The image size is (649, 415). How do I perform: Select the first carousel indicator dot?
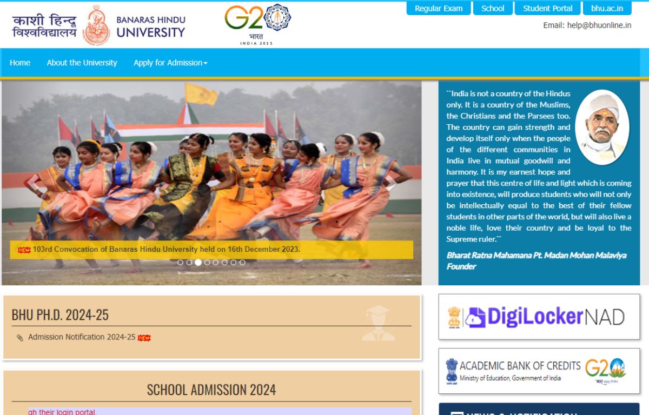180,263
